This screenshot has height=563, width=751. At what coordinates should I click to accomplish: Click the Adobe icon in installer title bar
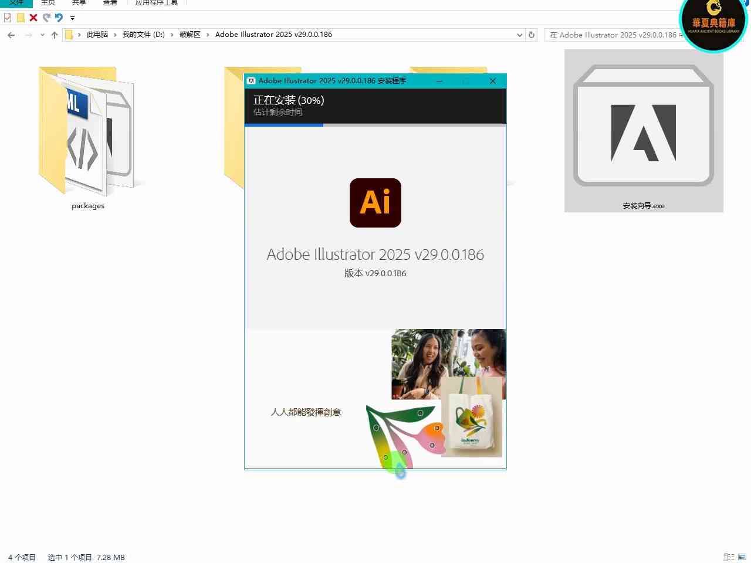click(x=251, y=81)
